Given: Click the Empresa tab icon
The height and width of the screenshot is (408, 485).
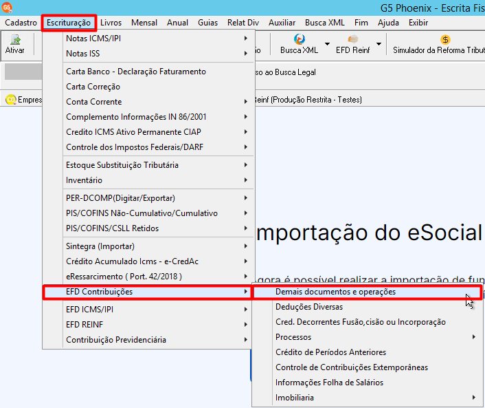Looking at the screenshot, I should pos(11,100).
